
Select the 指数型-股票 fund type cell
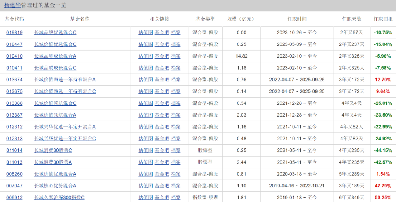click(x=205, y=198)
